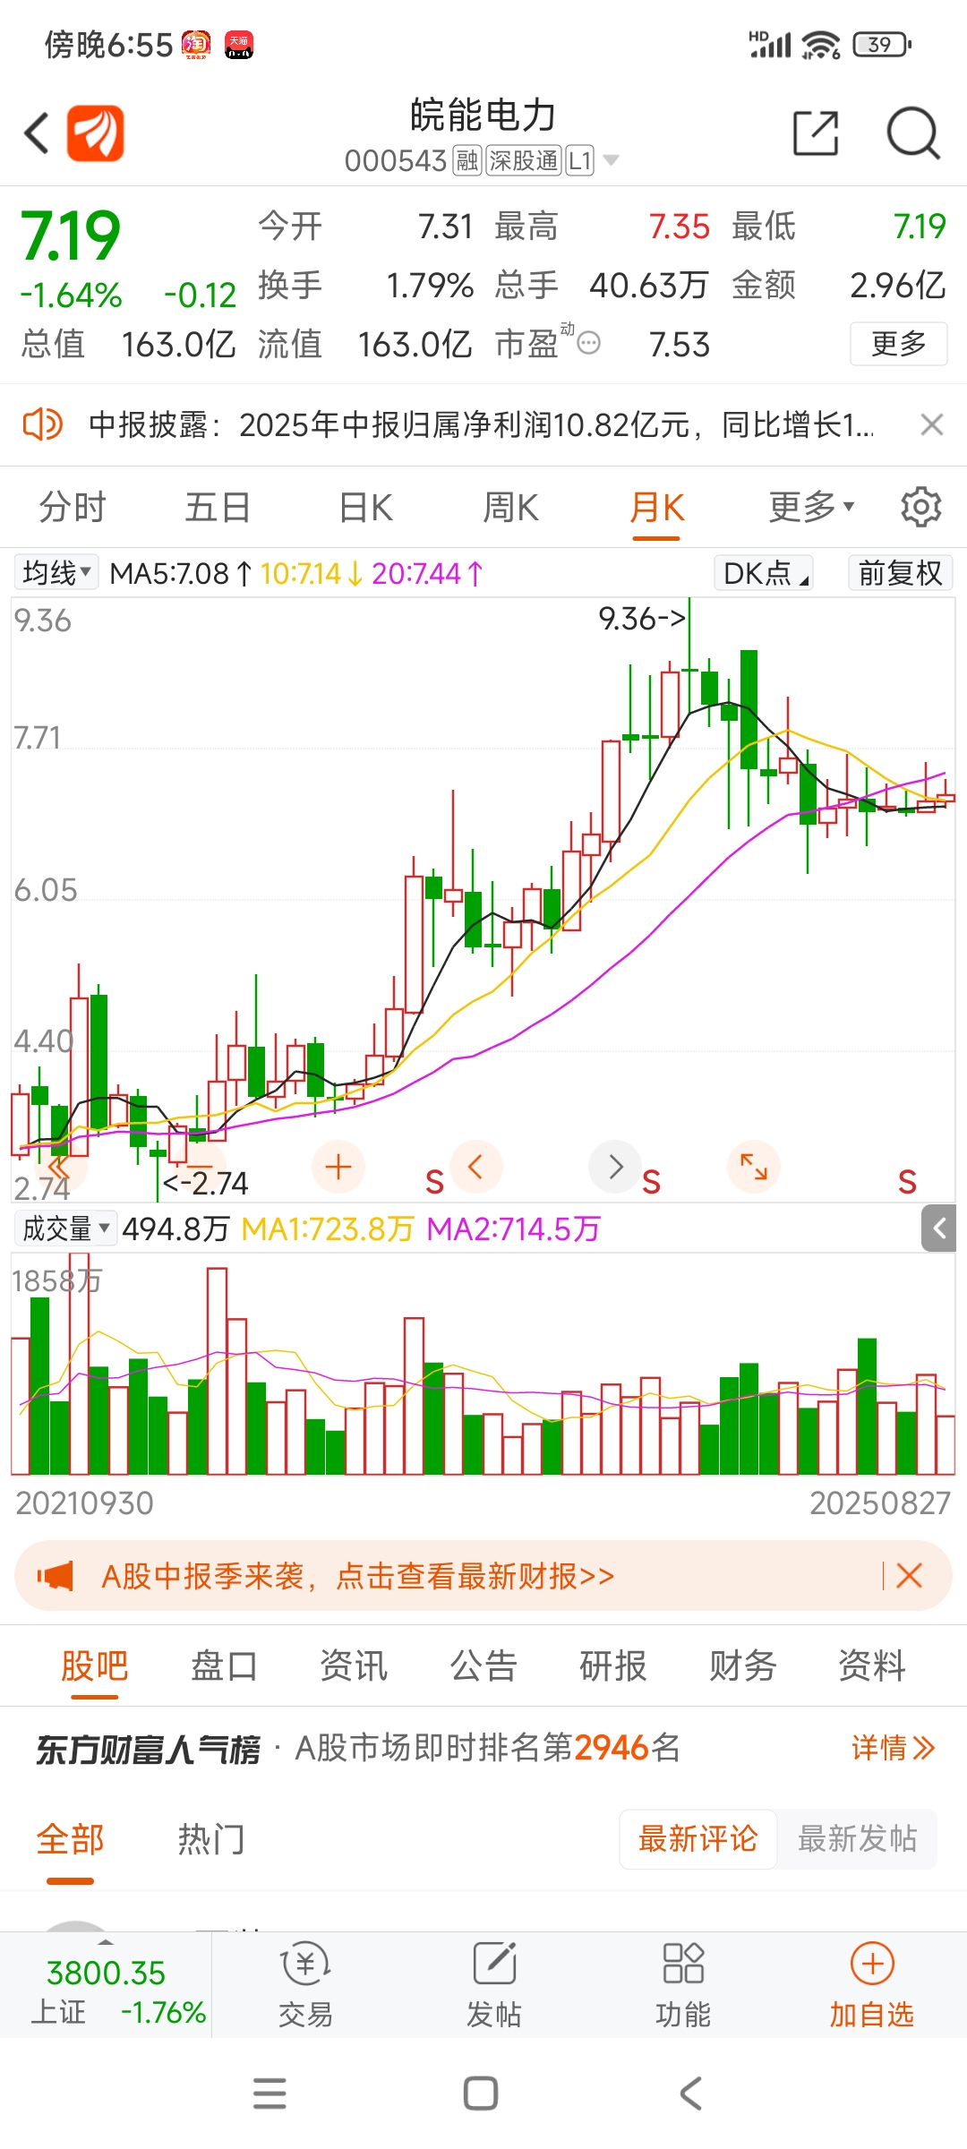The width and height of the screenshot is (967, 2149).
Task: Tap the plus zoom-in chart button
Action: tap(338, 1167)
